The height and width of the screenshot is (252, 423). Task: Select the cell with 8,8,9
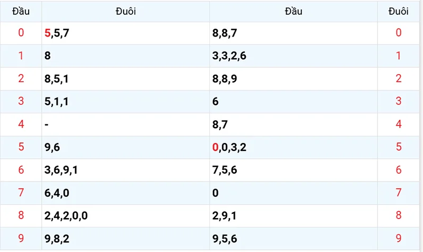pos(293,79)
